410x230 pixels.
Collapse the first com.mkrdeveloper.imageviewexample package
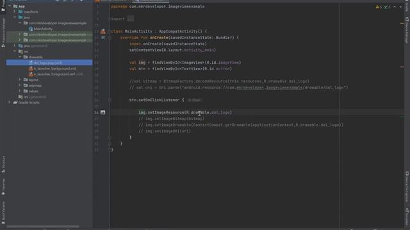pyautogui.click(x=20, y=23)
